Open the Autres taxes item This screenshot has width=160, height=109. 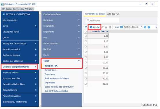click(x=51, y=70)
